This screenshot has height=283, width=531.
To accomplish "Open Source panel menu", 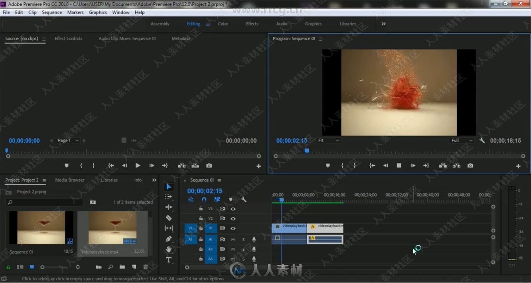I will pyautogui.click(x=44, y=39).
